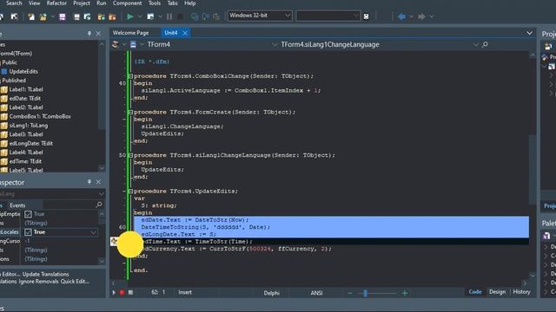The image size is (556, 312).
Task: Click the Project Manager panel toolbar icon
Action: click(548, 46)
